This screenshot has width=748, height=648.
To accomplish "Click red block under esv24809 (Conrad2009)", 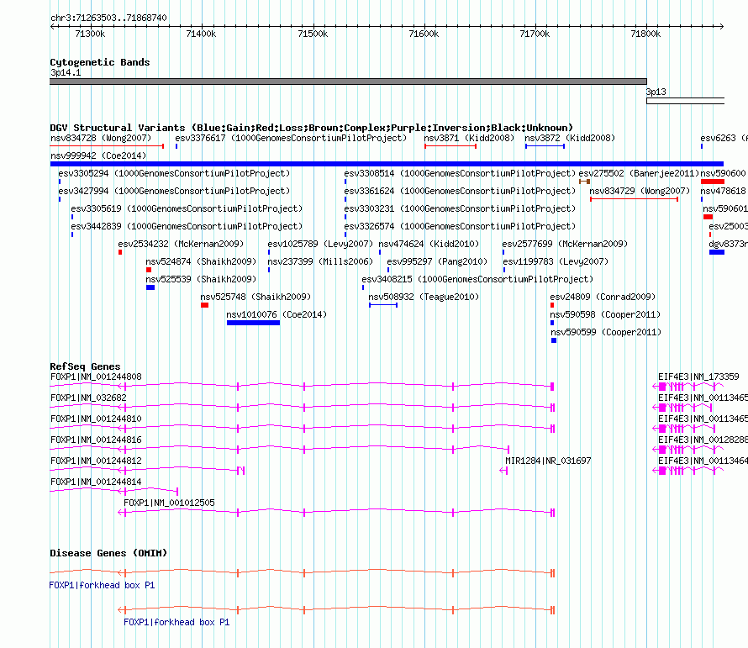I will point(552,305).
